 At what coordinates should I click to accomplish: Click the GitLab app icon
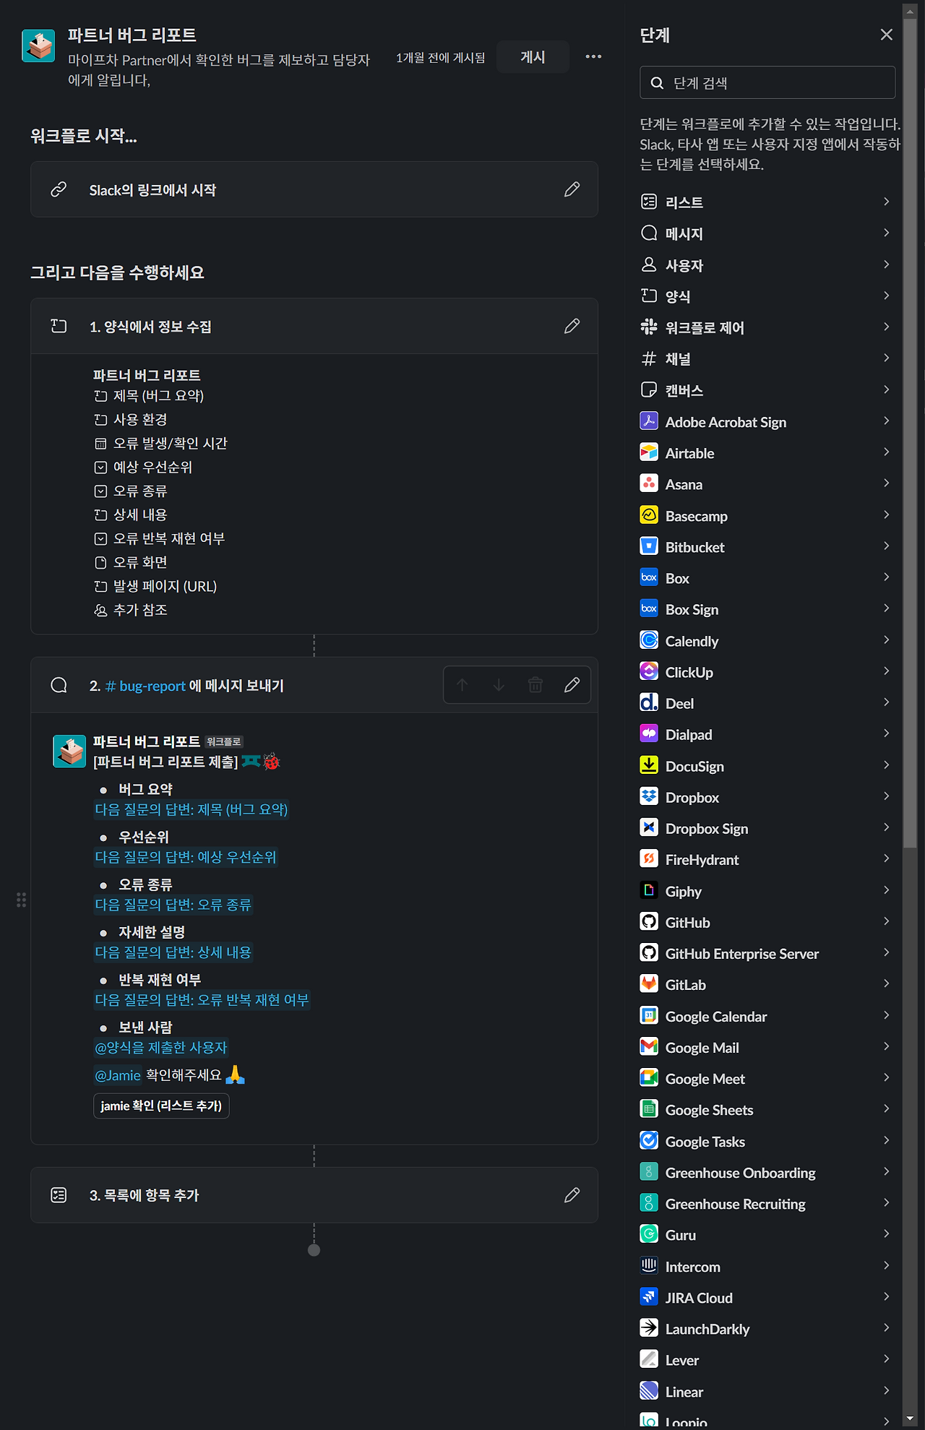[649, 983]
